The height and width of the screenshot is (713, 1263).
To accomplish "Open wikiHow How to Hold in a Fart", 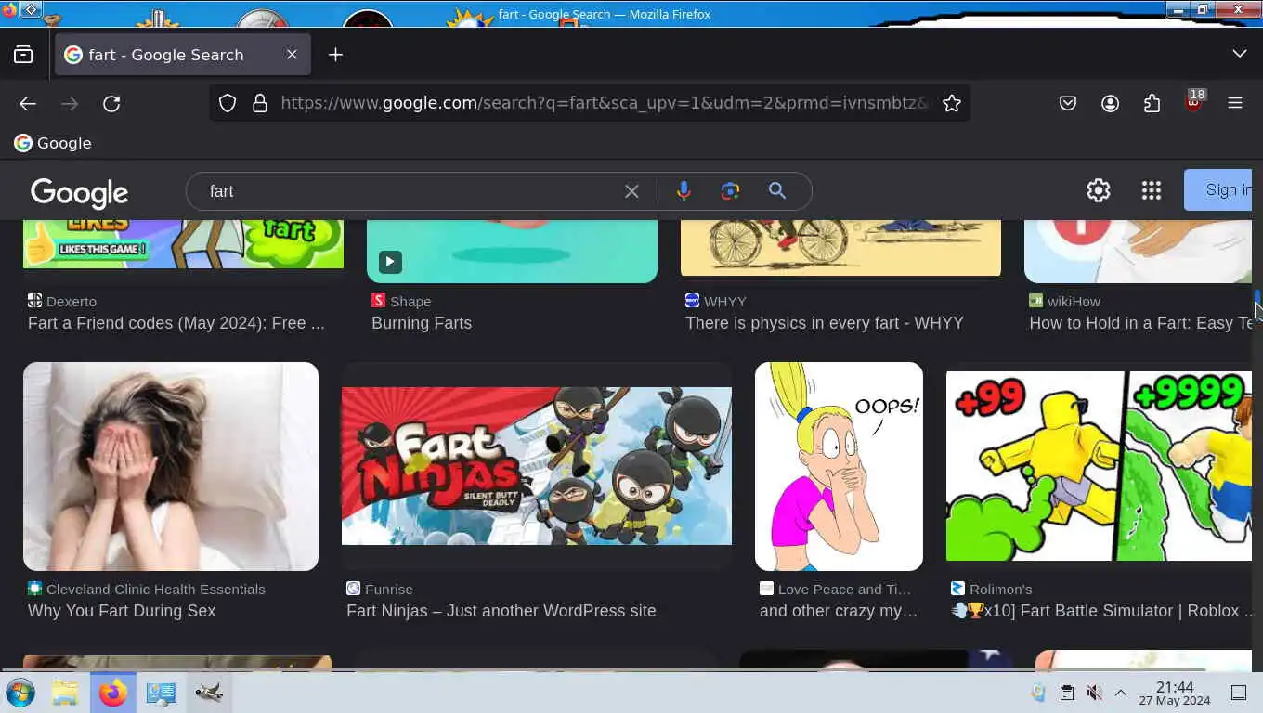I will tap(1140, 323).
